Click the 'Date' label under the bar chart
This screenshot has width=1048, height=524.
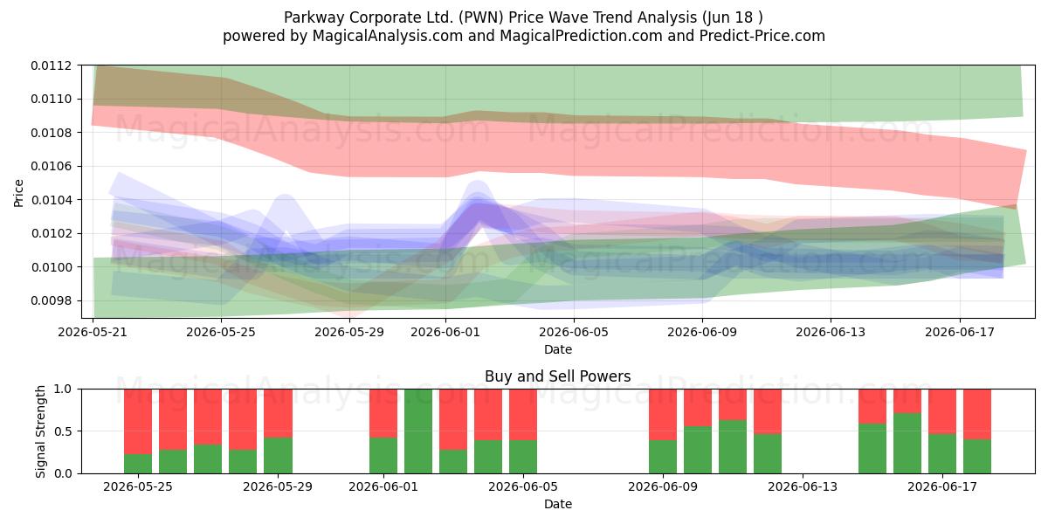coord(558,504)
